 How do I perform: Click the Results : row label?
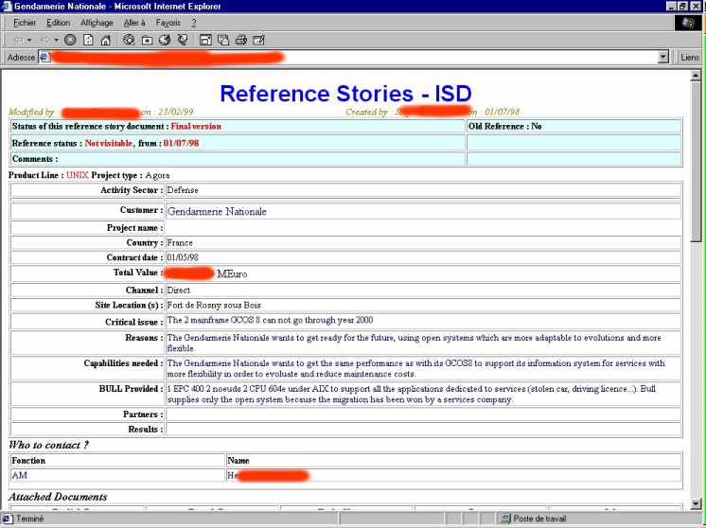click(x=146, y=430)
